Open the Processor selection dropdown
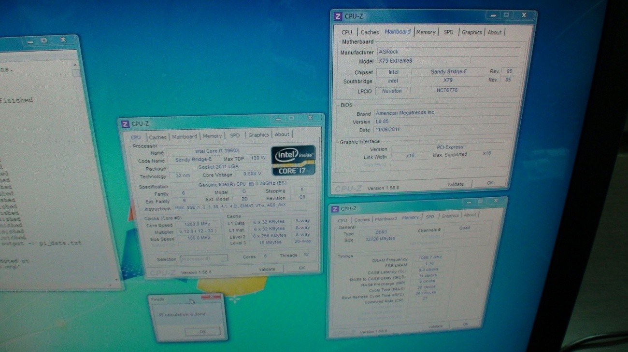The image size is (628, 352). tap(204, 259)
